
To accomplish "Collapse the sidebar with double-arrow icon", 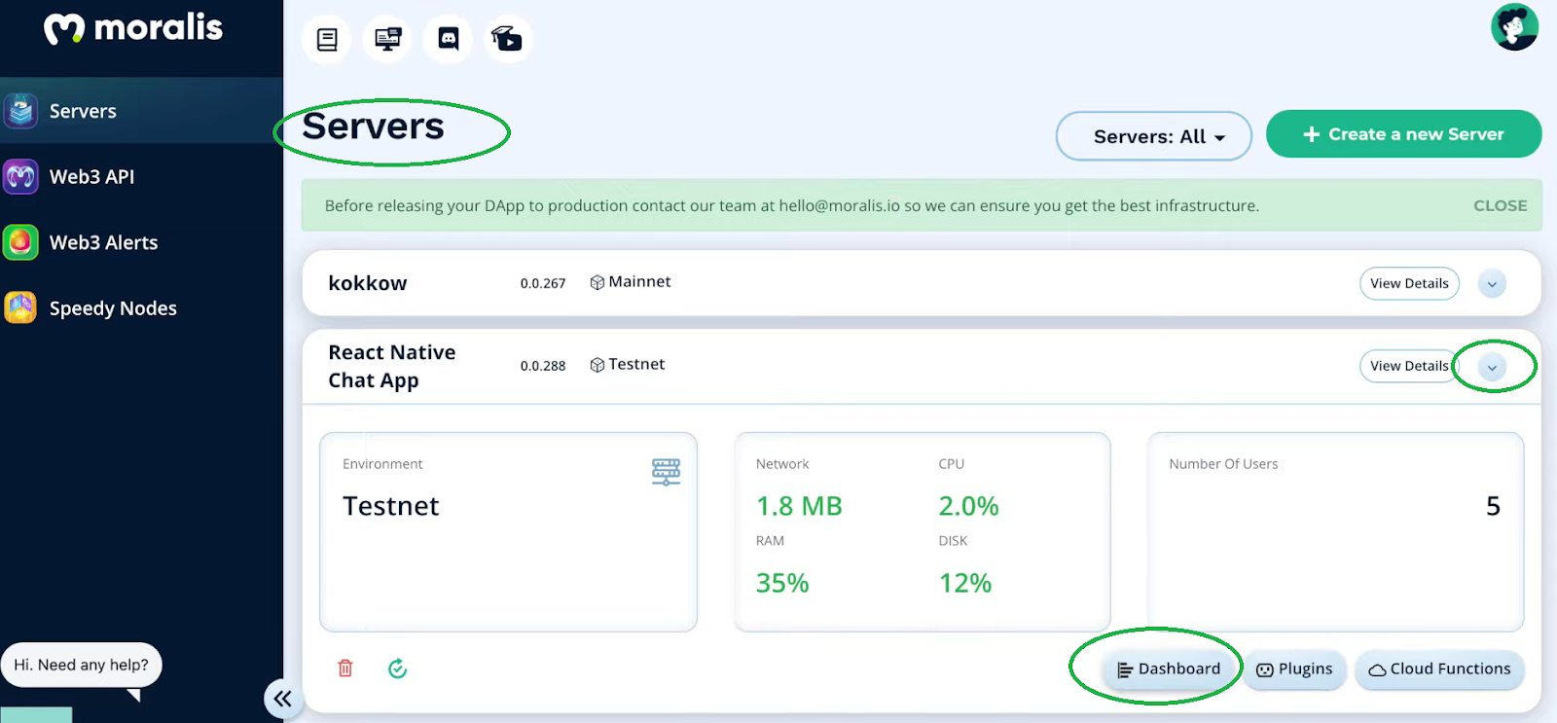I will [x=282, y=698].
